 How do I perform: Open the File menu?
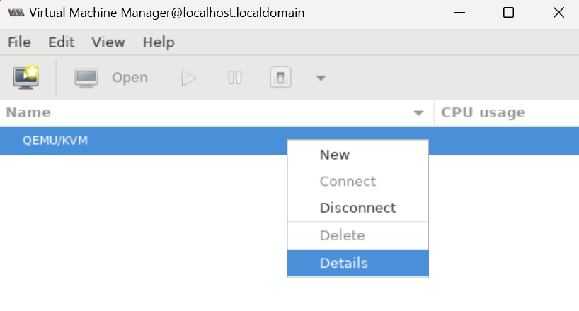[x=19, y=42]
